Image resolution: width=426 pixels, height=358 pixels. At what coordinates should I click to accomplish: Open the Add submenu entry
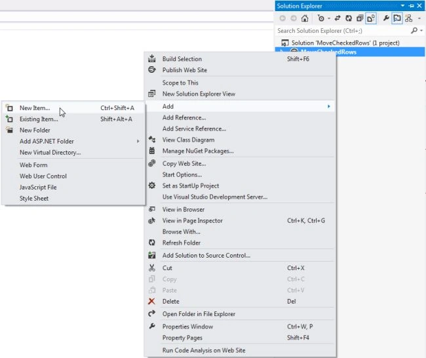240,107
